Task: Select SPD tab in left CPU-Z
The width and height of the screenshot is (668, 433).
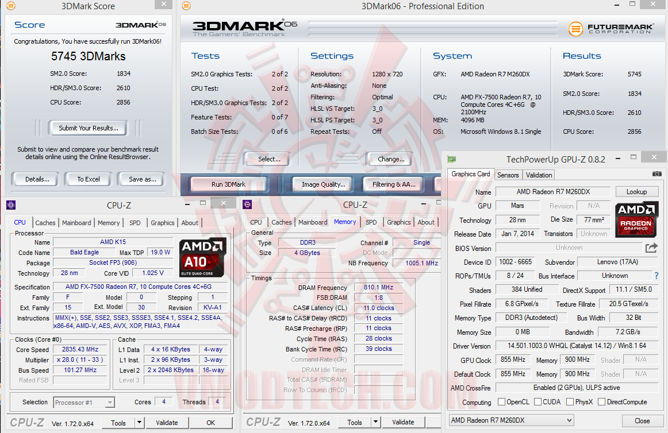Action: 135,223
